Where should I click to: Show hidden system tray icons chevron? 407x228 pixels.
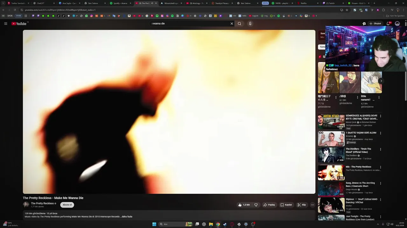click(x=378, y=224)
